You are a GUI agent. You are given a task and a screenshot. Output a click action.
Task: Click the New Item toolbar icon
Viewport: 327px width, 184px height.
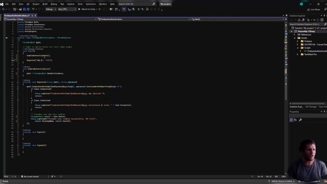point(14,9)
